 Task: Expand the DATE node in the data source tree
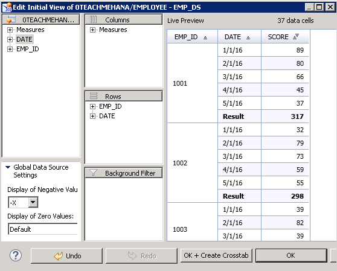pos(10,39)
